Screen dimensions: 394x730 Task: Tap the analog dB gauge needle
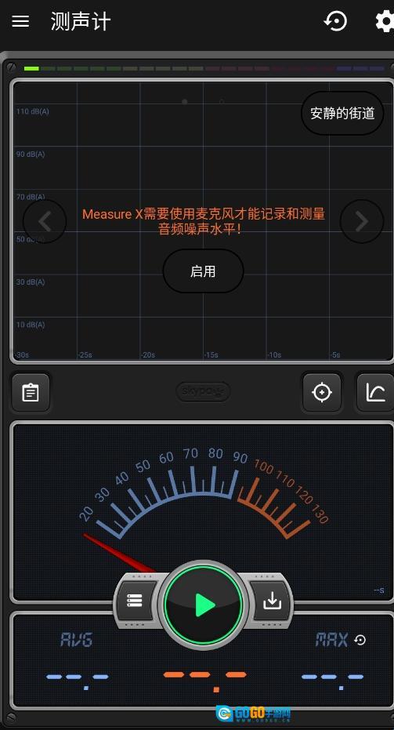pyautogui.click(x=120, y=554)
